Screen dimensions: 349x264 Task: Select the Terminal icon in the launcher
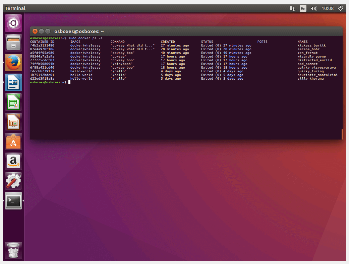coord(13,200)
